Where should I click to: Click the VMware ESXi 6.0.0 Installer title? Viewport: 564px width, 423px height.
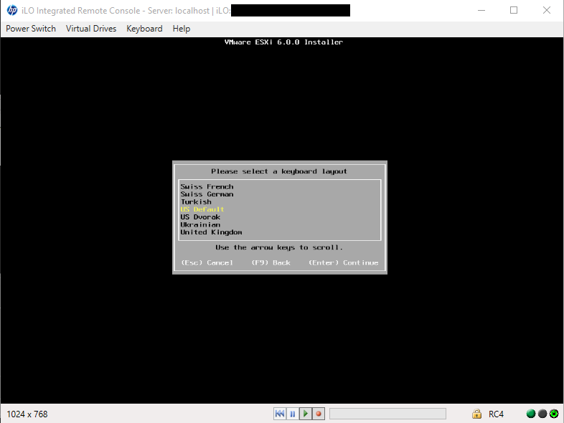click(283, 42)
